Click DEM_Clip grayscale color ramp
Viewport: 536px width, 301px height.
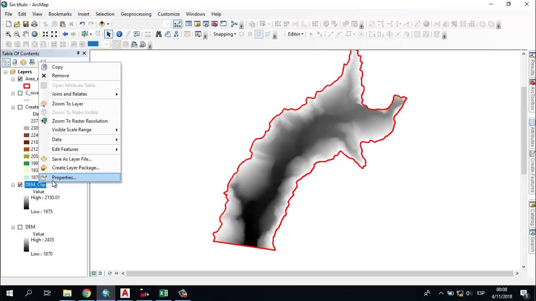[26, 202]
